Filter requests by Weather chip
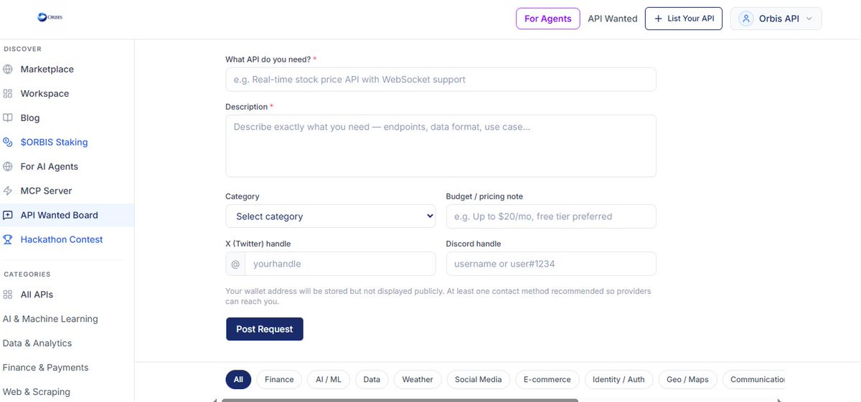The width and height of the screenshot is (861, 402). pos(418,380)
